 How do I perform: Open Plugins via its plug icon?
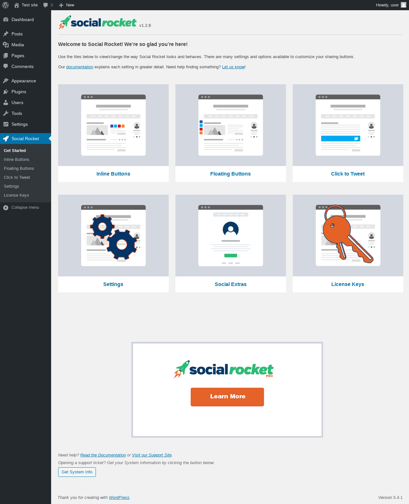6,92
